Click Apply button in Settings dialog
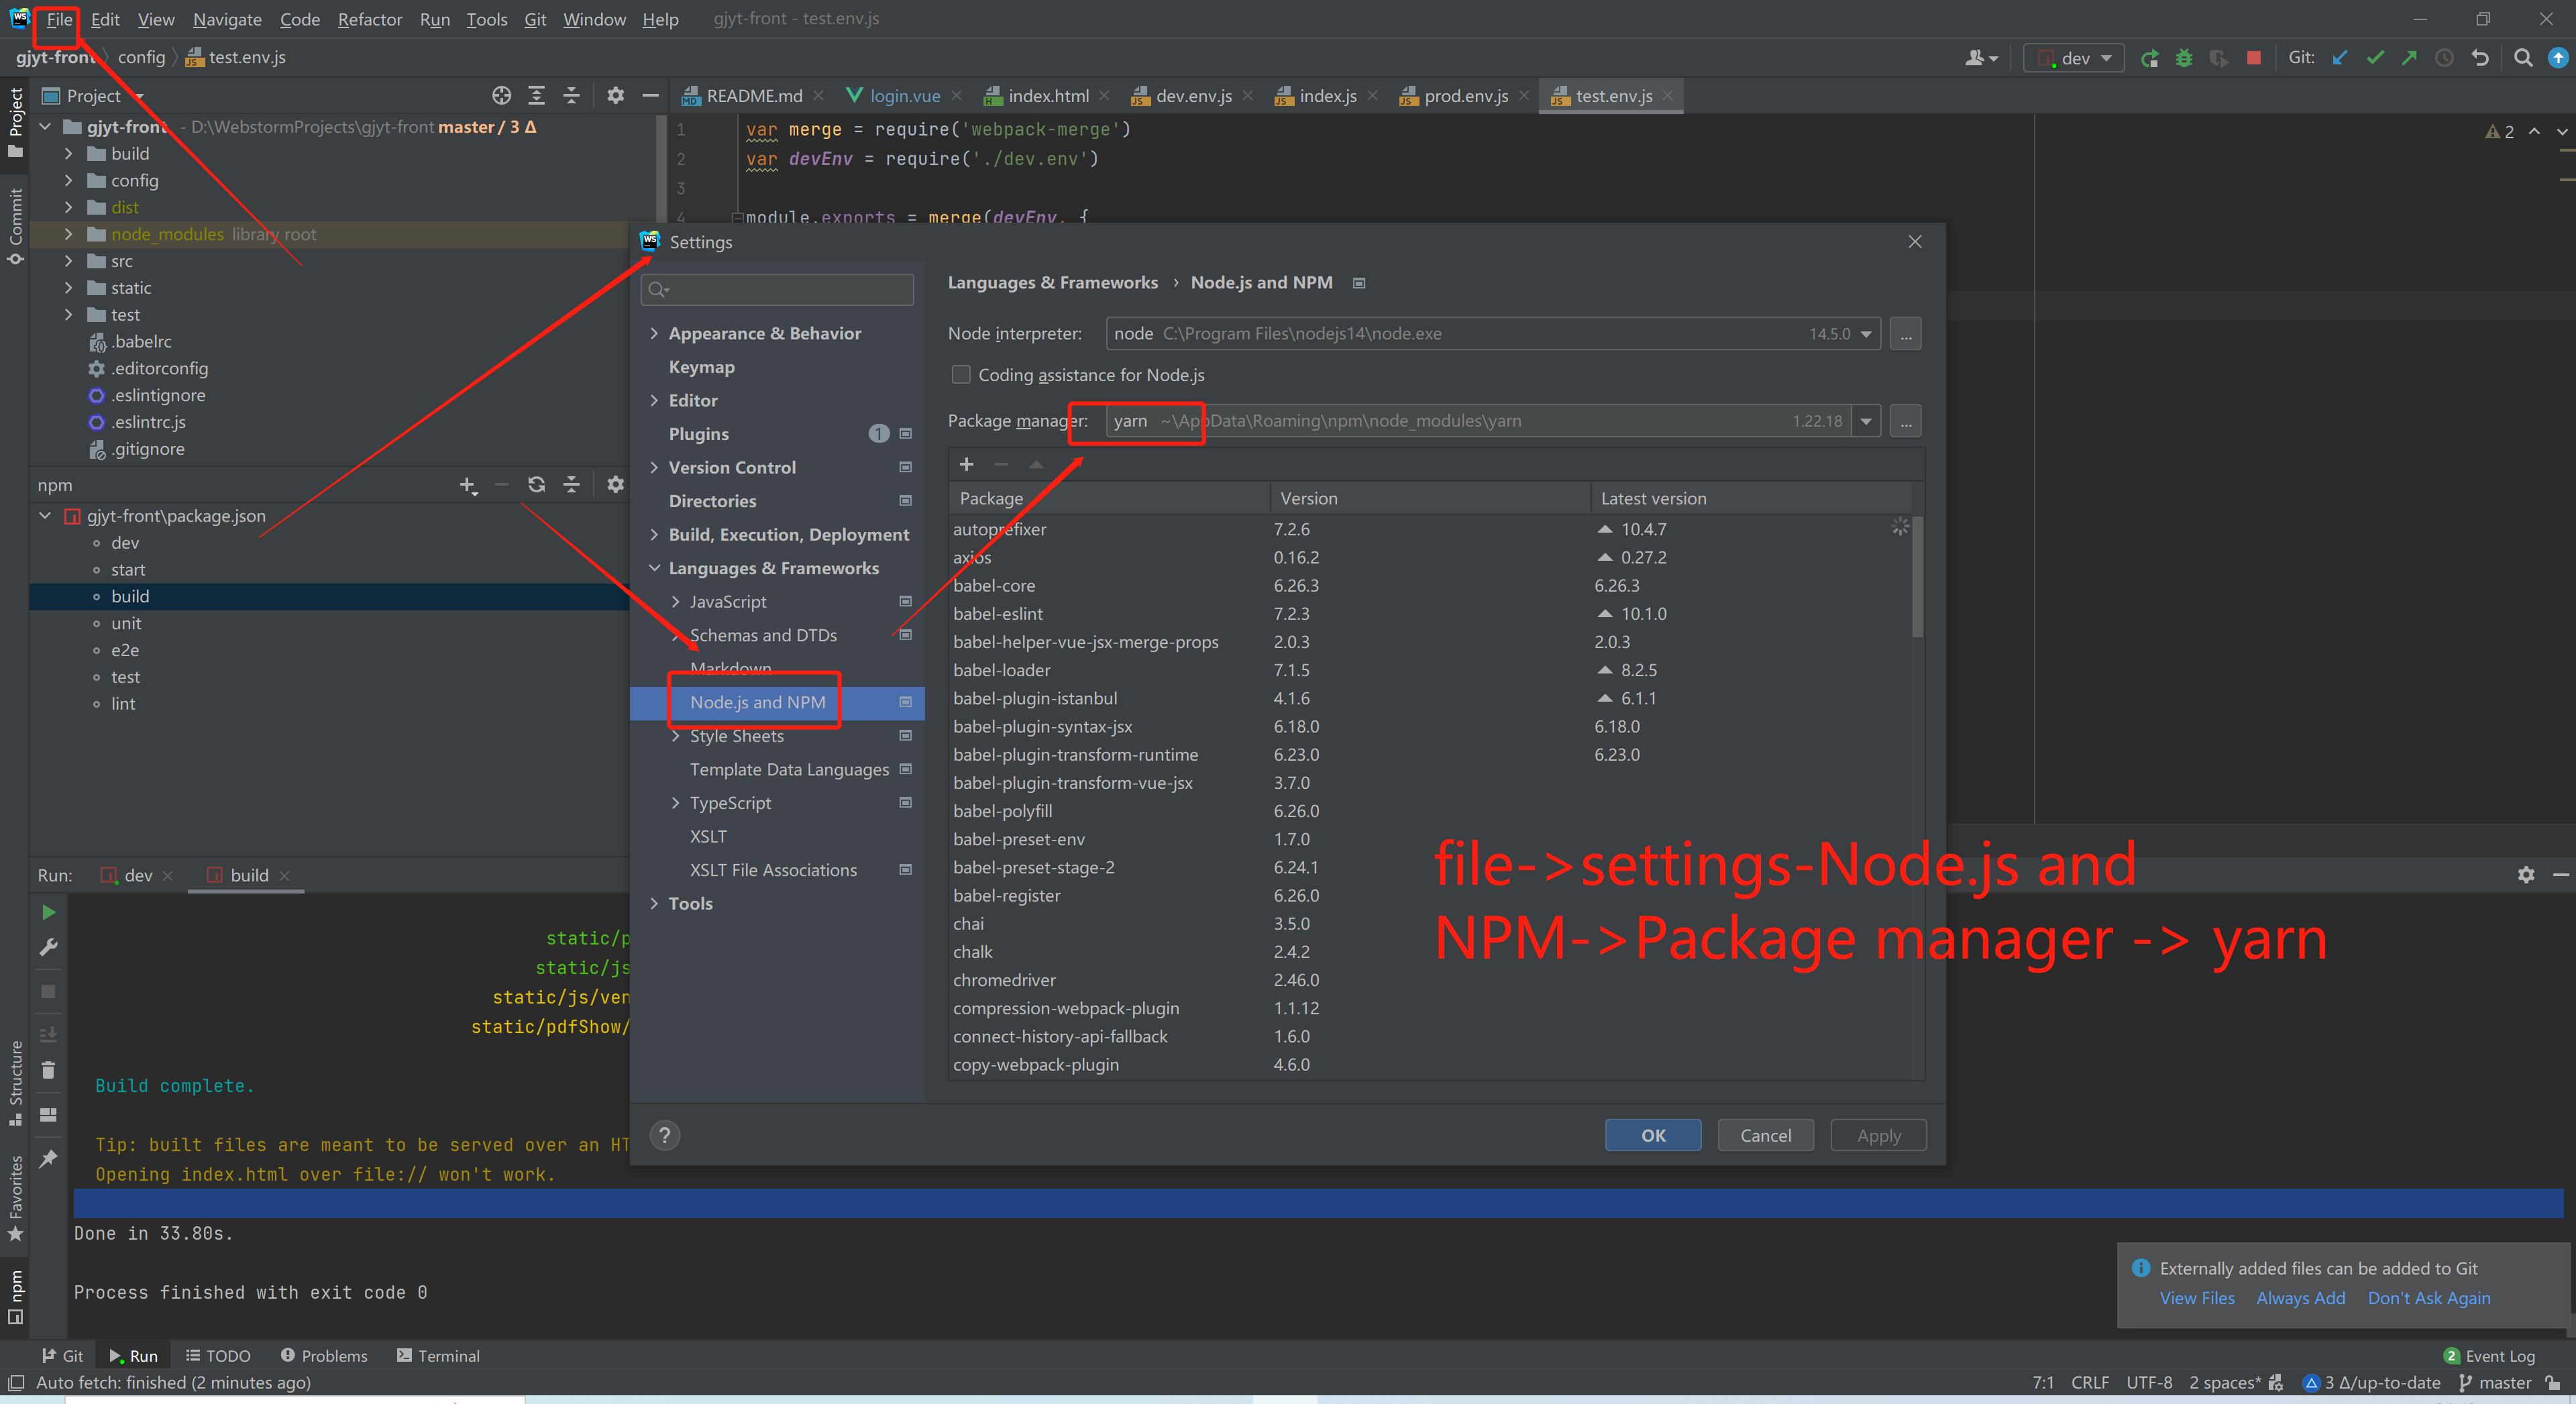Screen dimensions: 2576x1404 pos(1878,1135)
